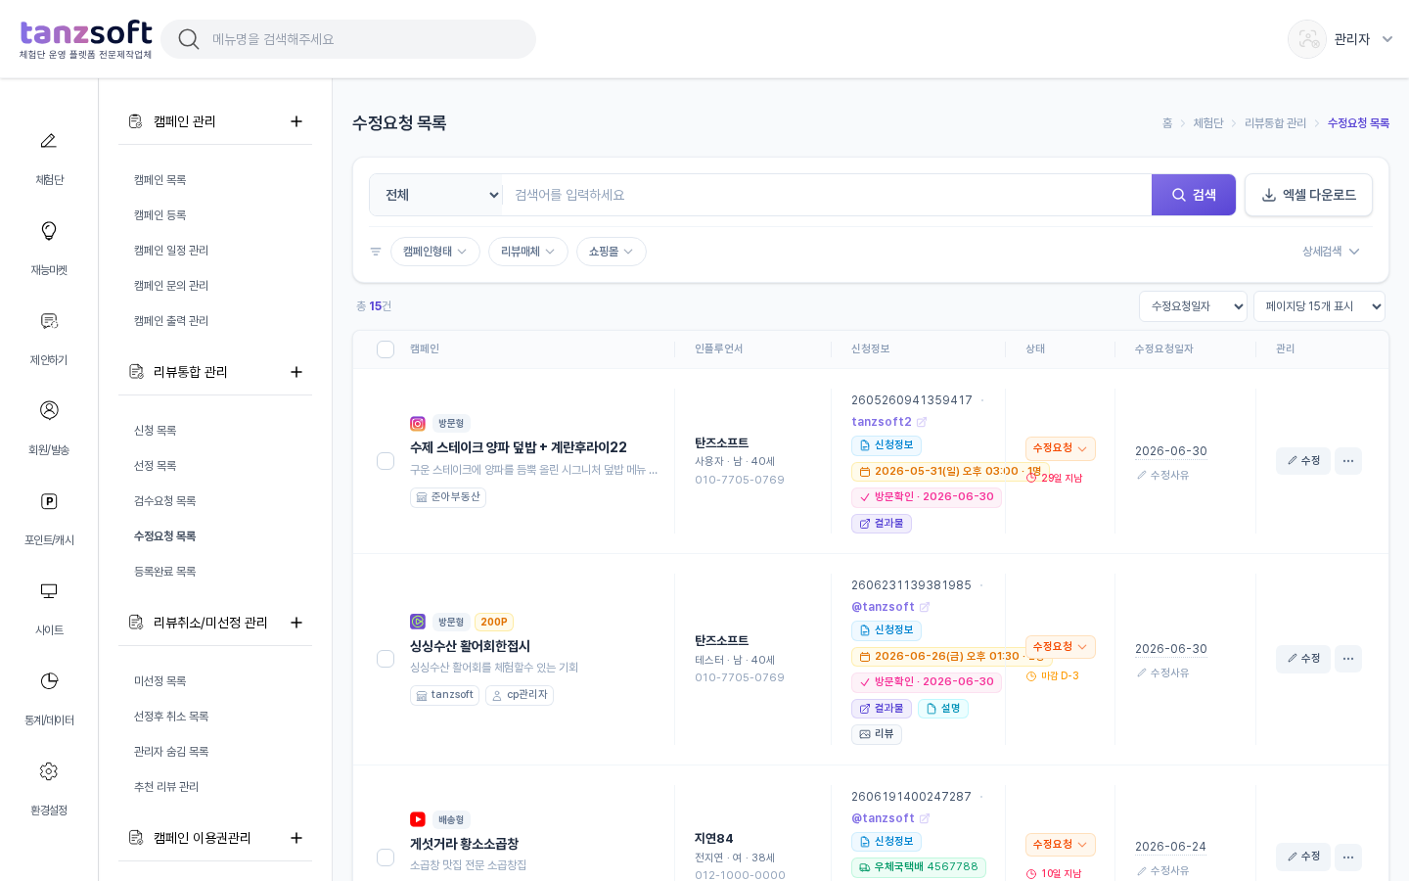Click the 검색어를 입력하세요 search field
This screenshot has height=881, width=1409.
point(827,195)
